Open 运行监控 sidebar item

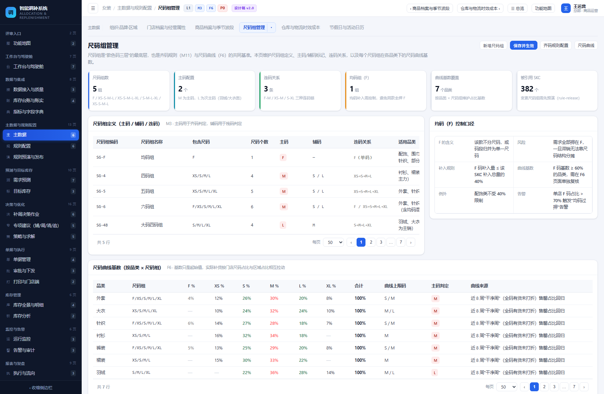(x=41, y=339)
